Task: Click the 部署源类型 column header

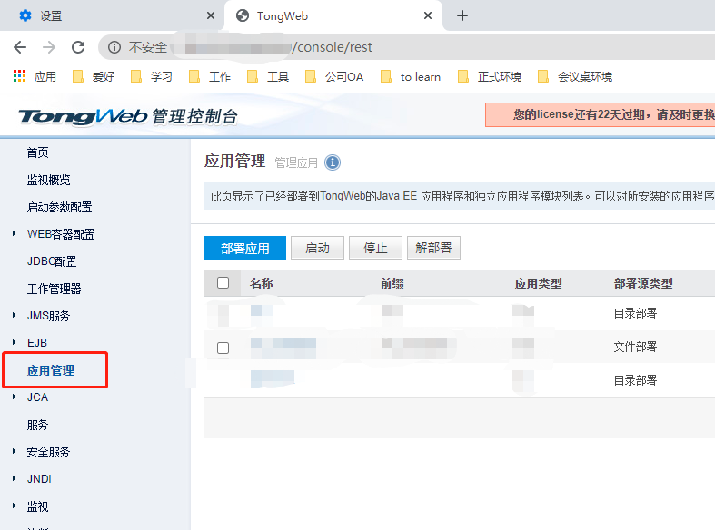Action: [x=643, y=283]
